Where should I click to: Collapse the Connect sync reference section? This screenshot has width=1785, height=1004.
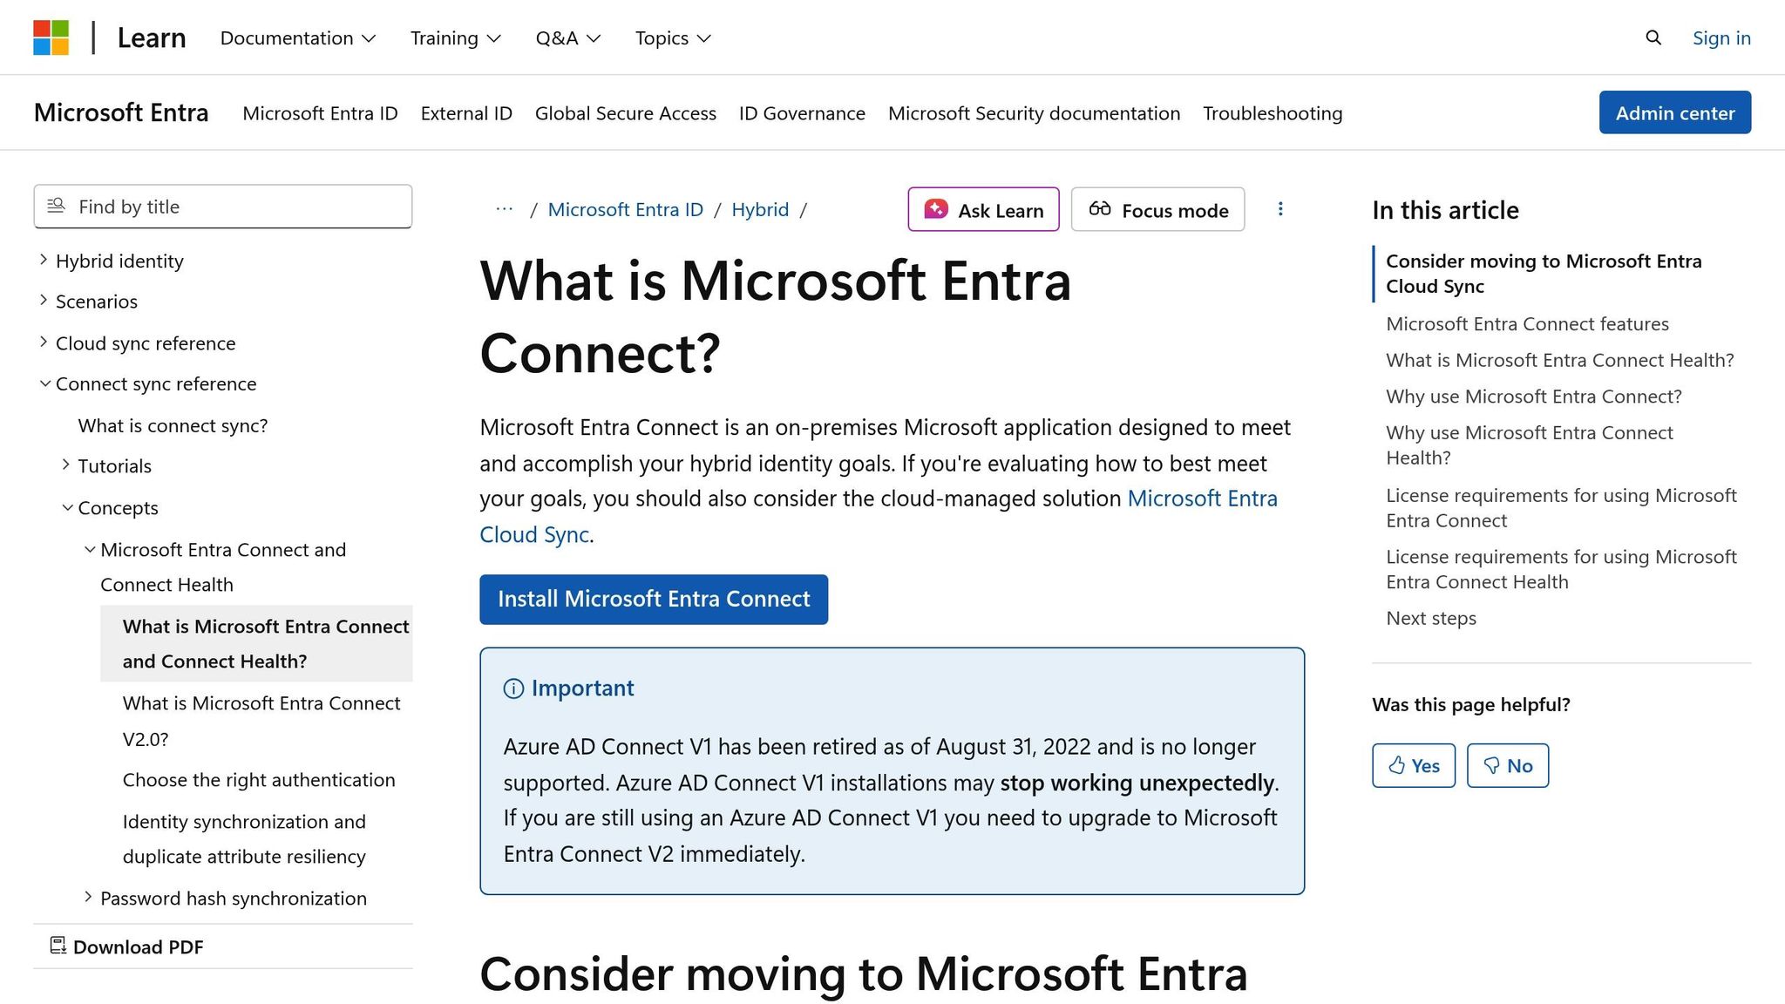coord(44,383)
